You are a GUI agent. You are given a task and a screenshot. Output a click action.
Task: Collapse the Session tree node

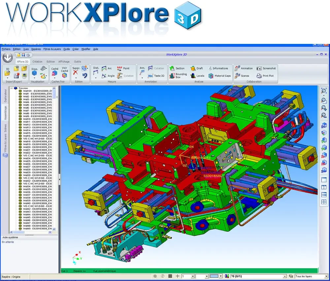(x=12, y=88)
